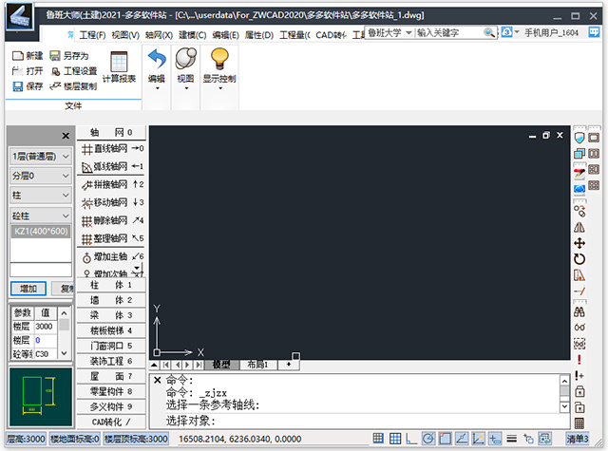Open the 柱 component type dropdown
This screenshot has height=451, width=608.
pos(40,196)
